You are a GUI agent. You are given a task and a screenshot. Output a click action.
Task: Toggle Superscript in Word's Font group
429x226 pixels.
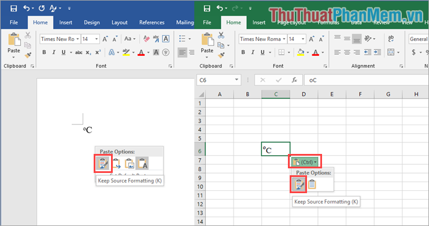pos(98,52)
